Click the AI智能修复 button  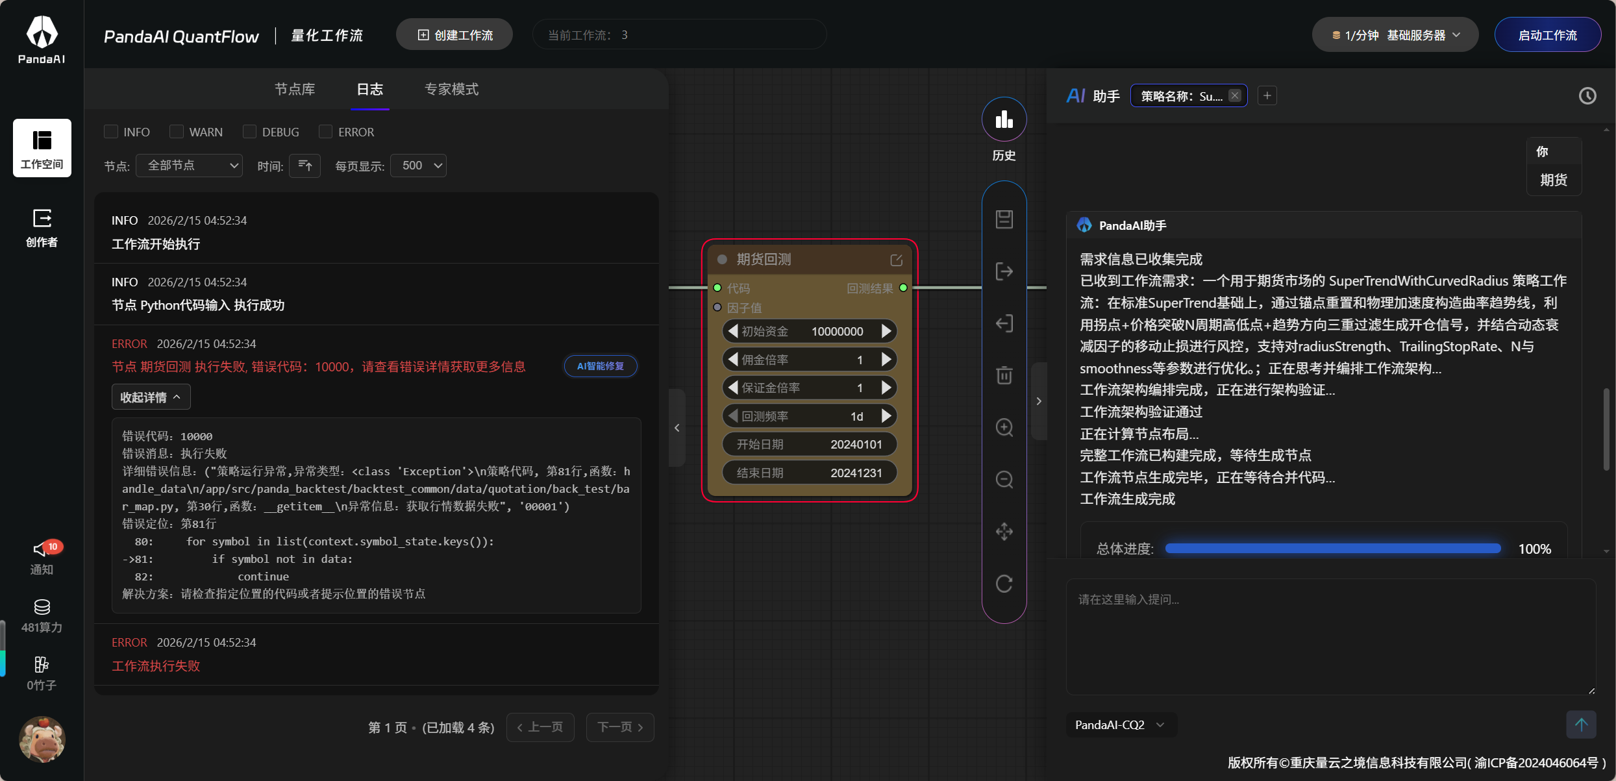600,366
